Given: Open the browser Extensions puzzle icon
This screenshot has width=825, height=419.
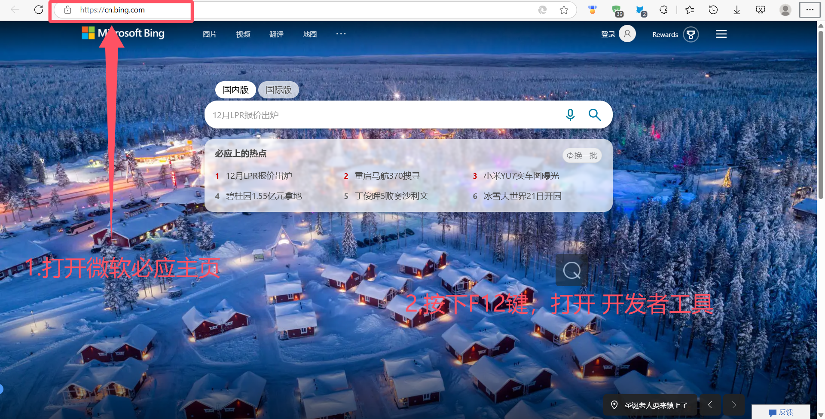Looking at the screenshot, I should click(663, 10).
